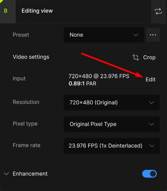Click the Editing view title
The width and height of the screenshot is (167, 191).
[x=37, y=11]
